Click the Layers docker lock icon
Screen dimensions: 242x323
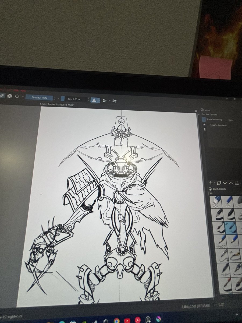[x=202, y=110]
